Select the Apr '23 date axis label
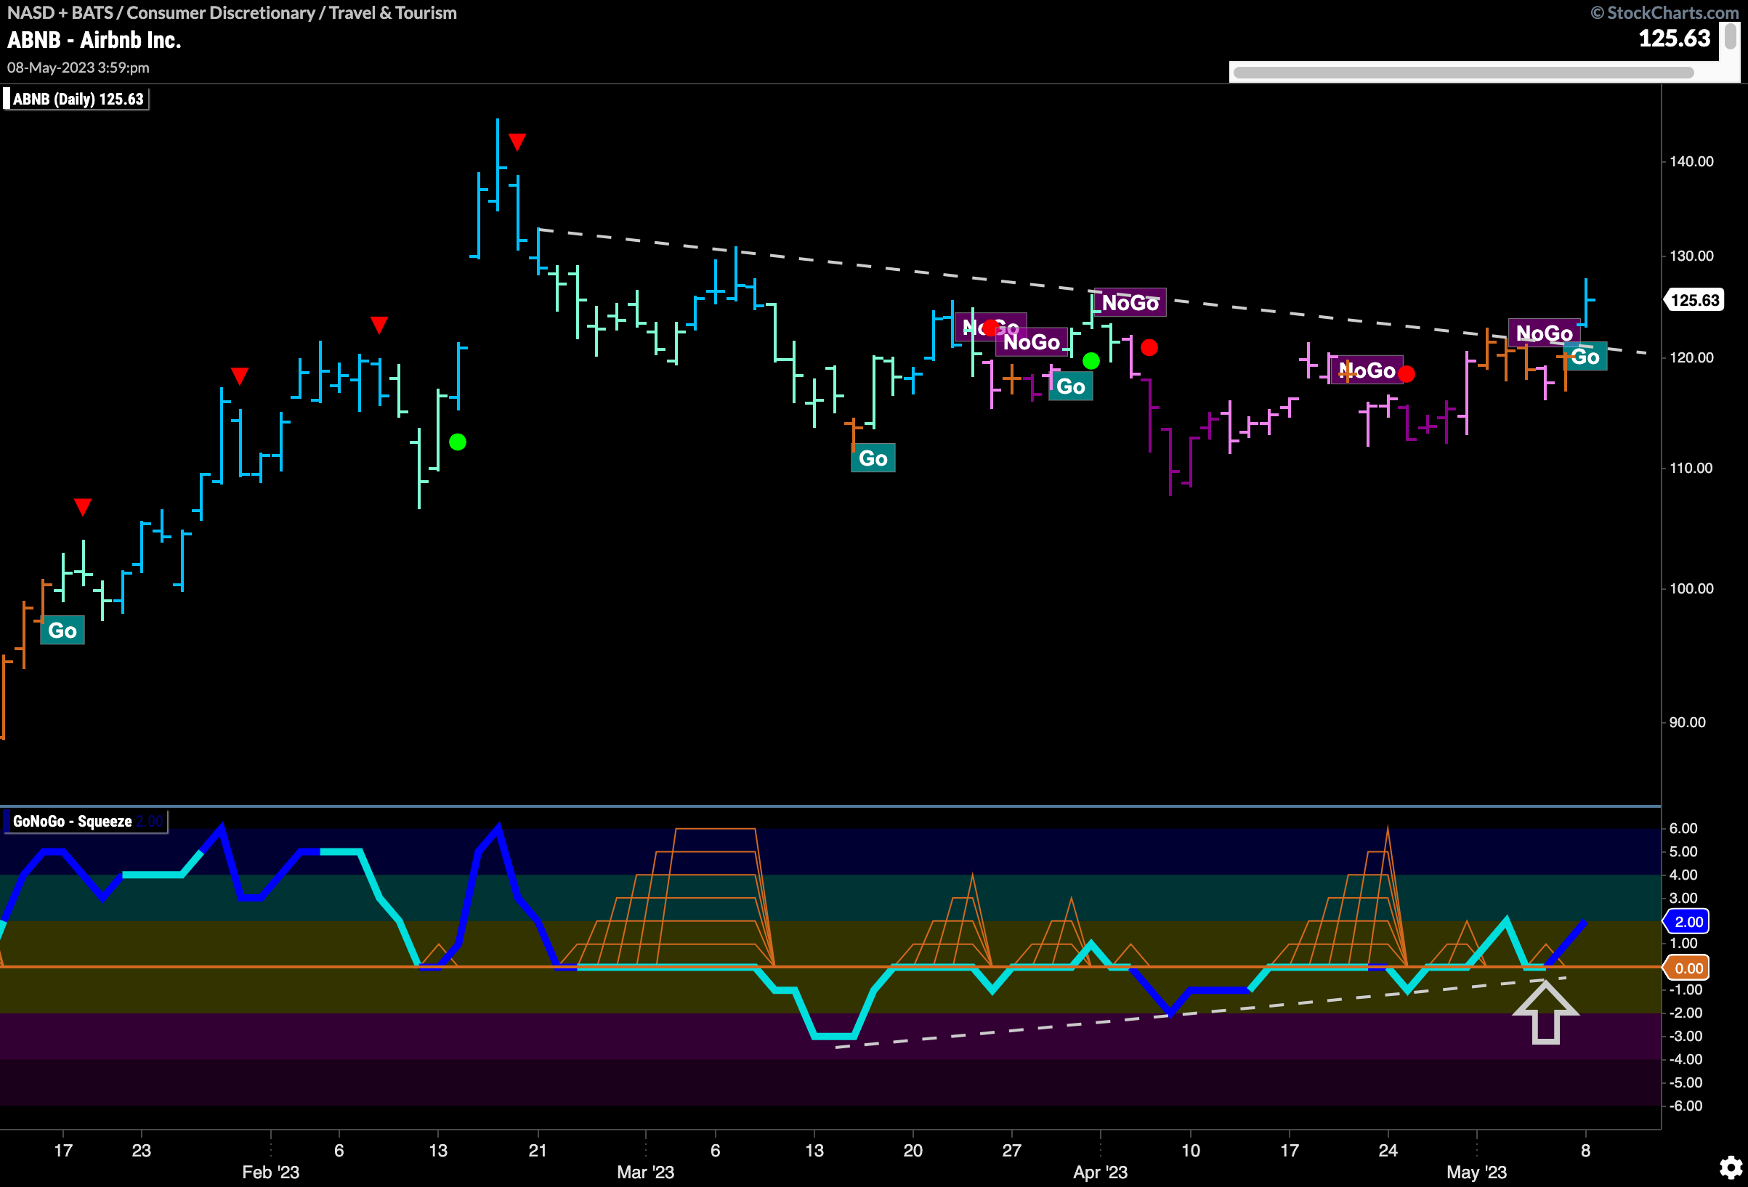 pyautogui.click(x=1101, y=1172)
